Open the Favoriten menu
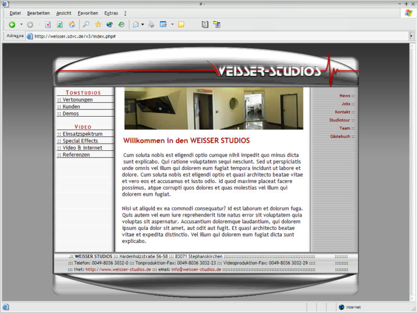Image resolution: width=418 pixels, height=313 pixels. tap(88, 13)
